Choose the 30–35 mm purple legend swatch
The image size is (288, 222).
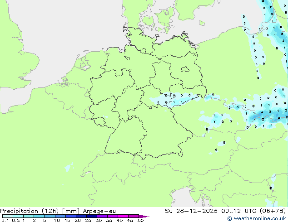(102, 216)
